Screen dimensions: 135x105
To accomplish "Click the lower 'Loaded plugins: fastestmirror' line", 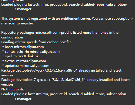I will 64,94.
